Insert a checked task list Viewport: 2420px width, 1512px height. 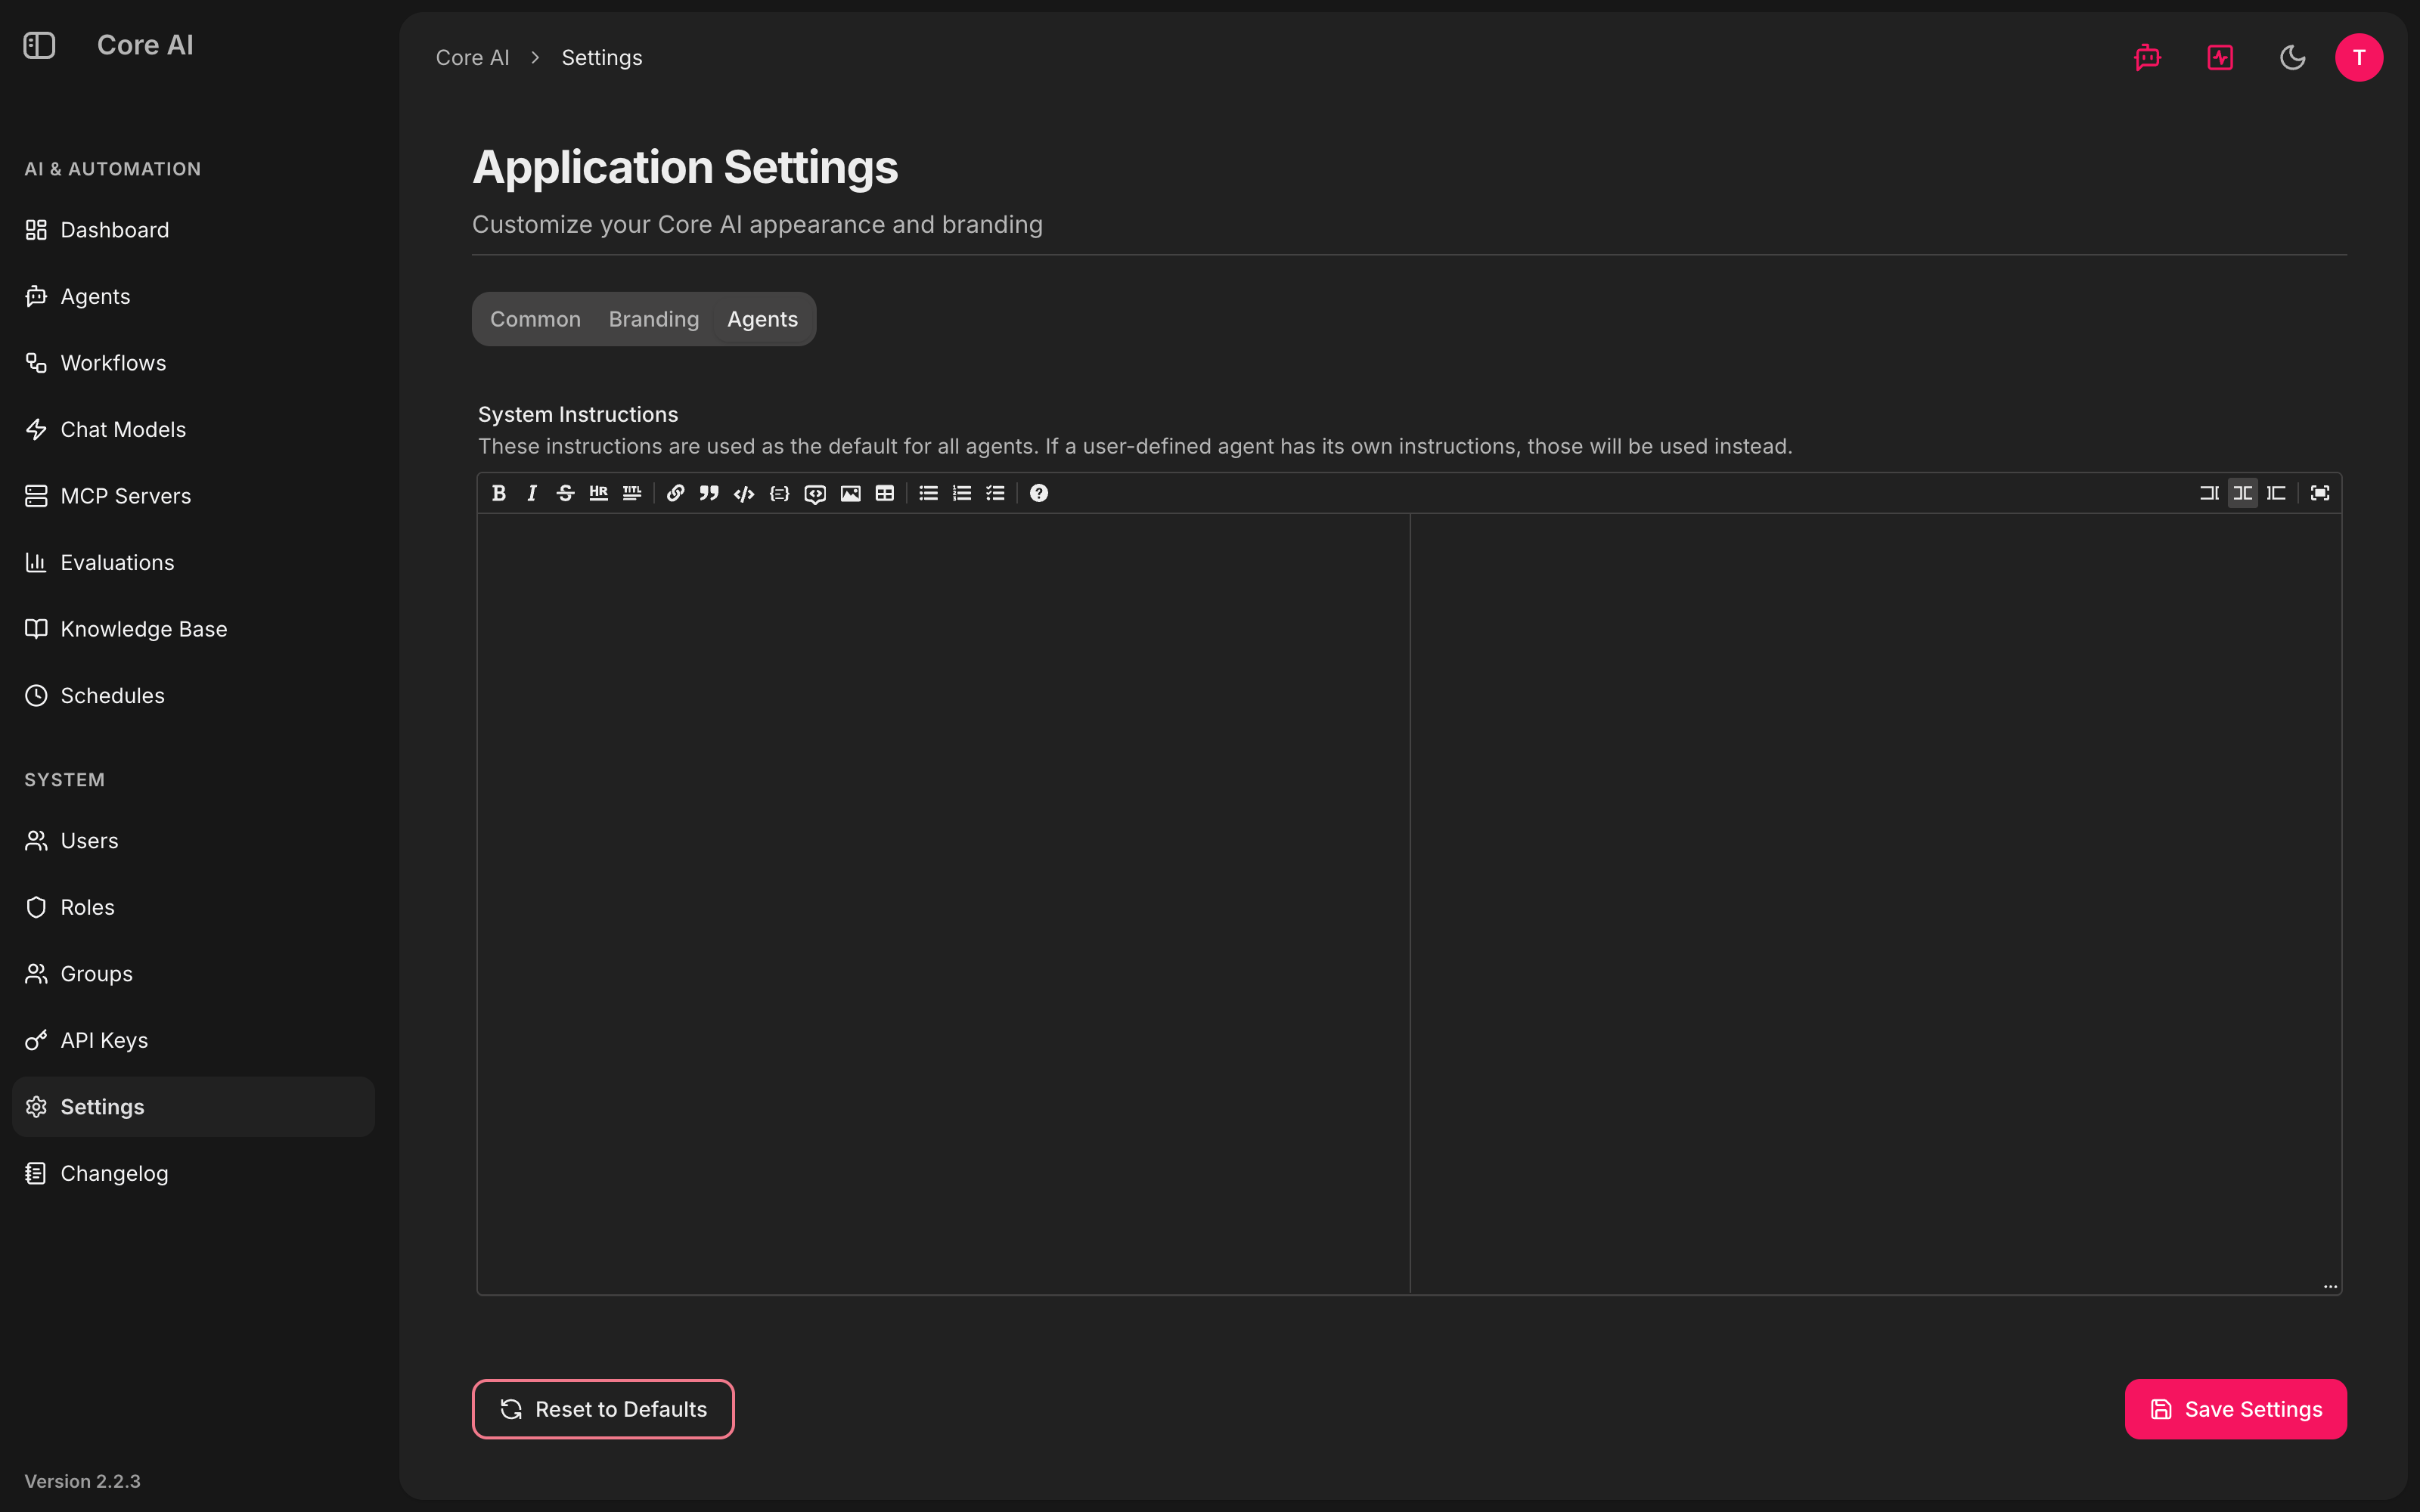pyautogui.click(x=995, y=493)
